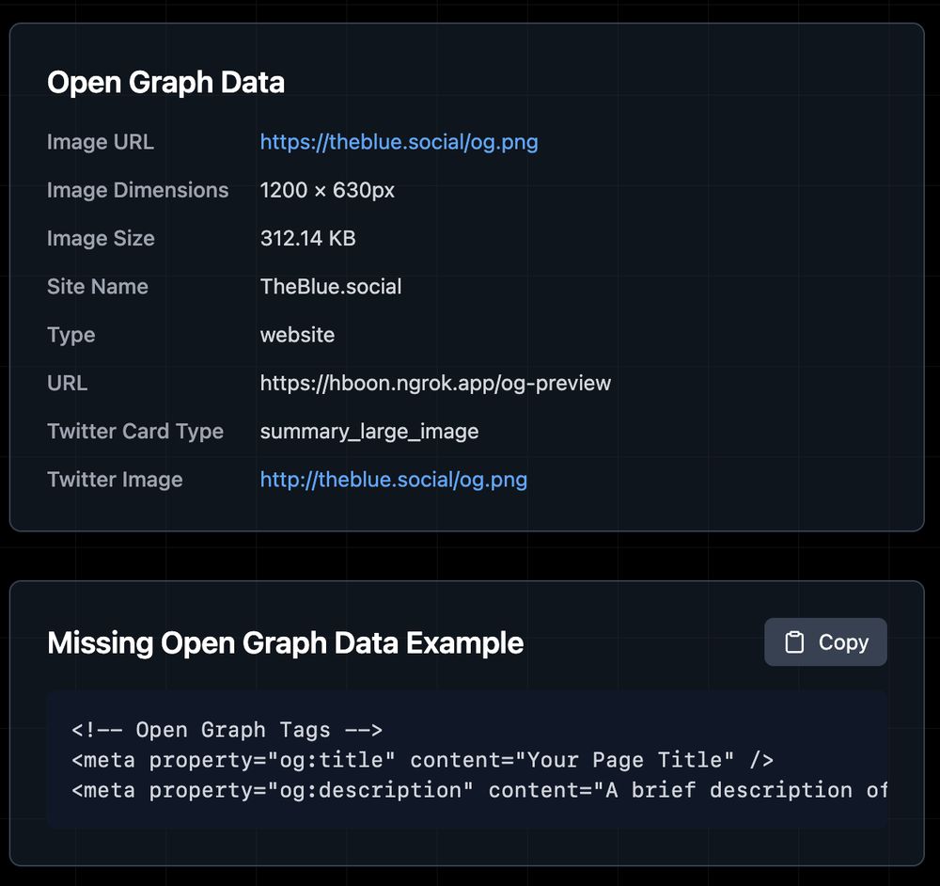The image size is (940, 886).
Task: Click the "Open Graph Data" heading
Action: 165,83
